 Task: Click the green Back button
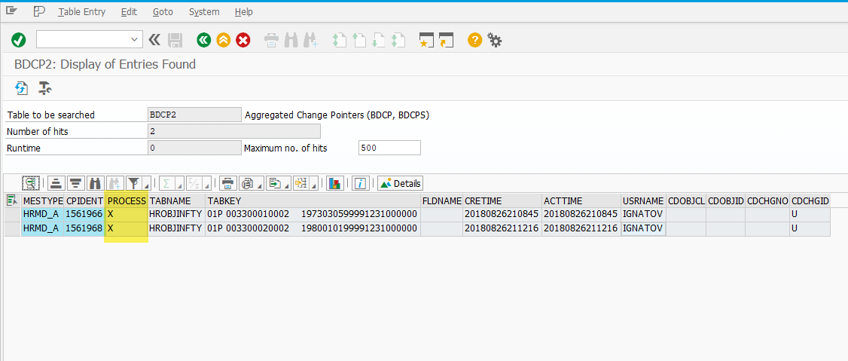pos(204,39)
